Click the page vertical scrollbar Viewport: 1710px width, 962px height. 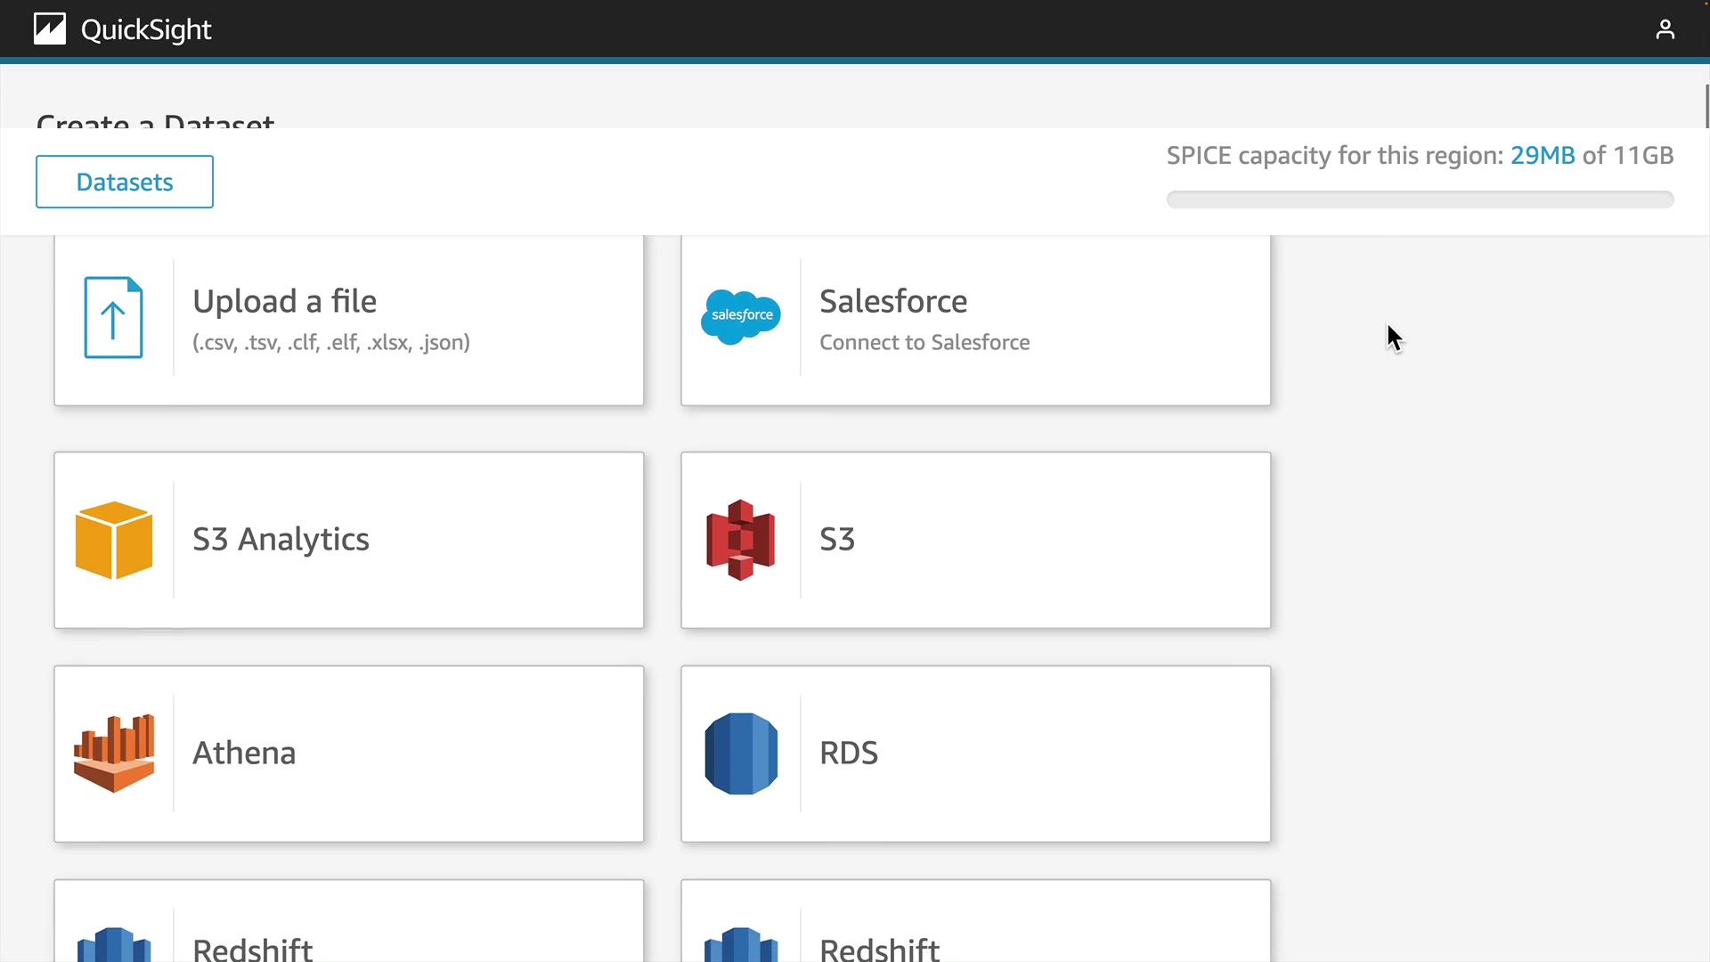click(x=1706, y=107)
